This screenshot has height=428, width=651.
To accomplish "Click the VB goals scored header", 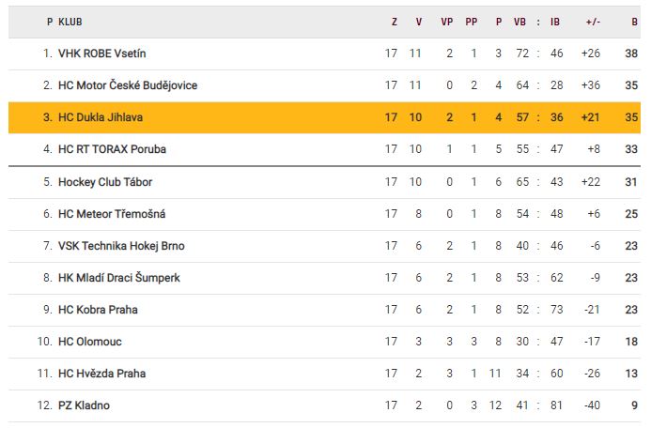I will (519, 22).
